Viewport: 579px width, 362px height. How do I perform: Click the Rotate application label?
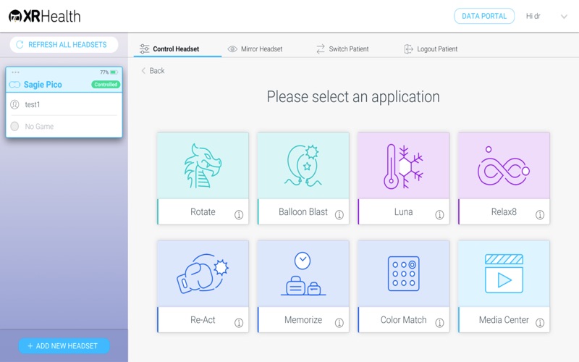click(x=203, y=211)
